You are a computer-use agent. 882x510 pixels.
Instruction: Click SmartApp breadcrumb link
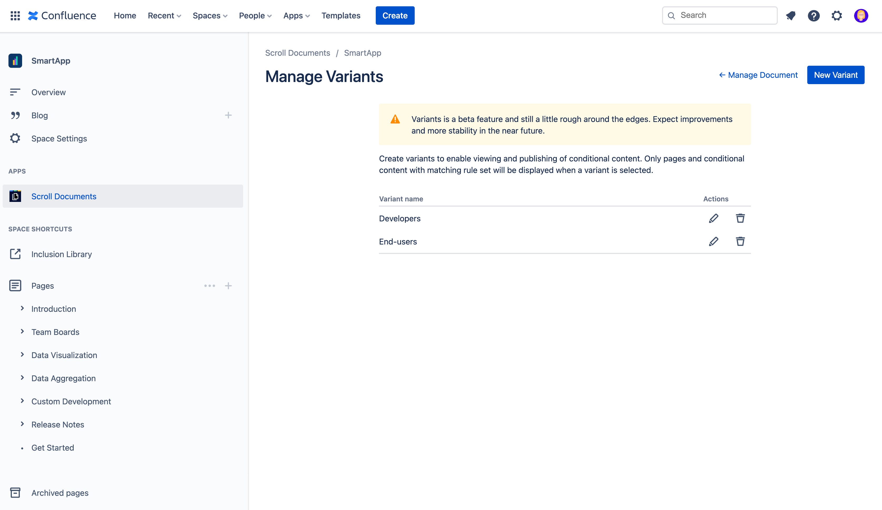click(363, 53)
